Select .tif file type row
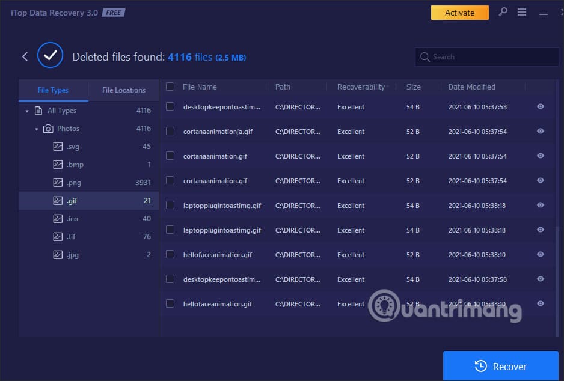This screenshot has width=564, height=381. pyautogui.click(x=88, y=237)
